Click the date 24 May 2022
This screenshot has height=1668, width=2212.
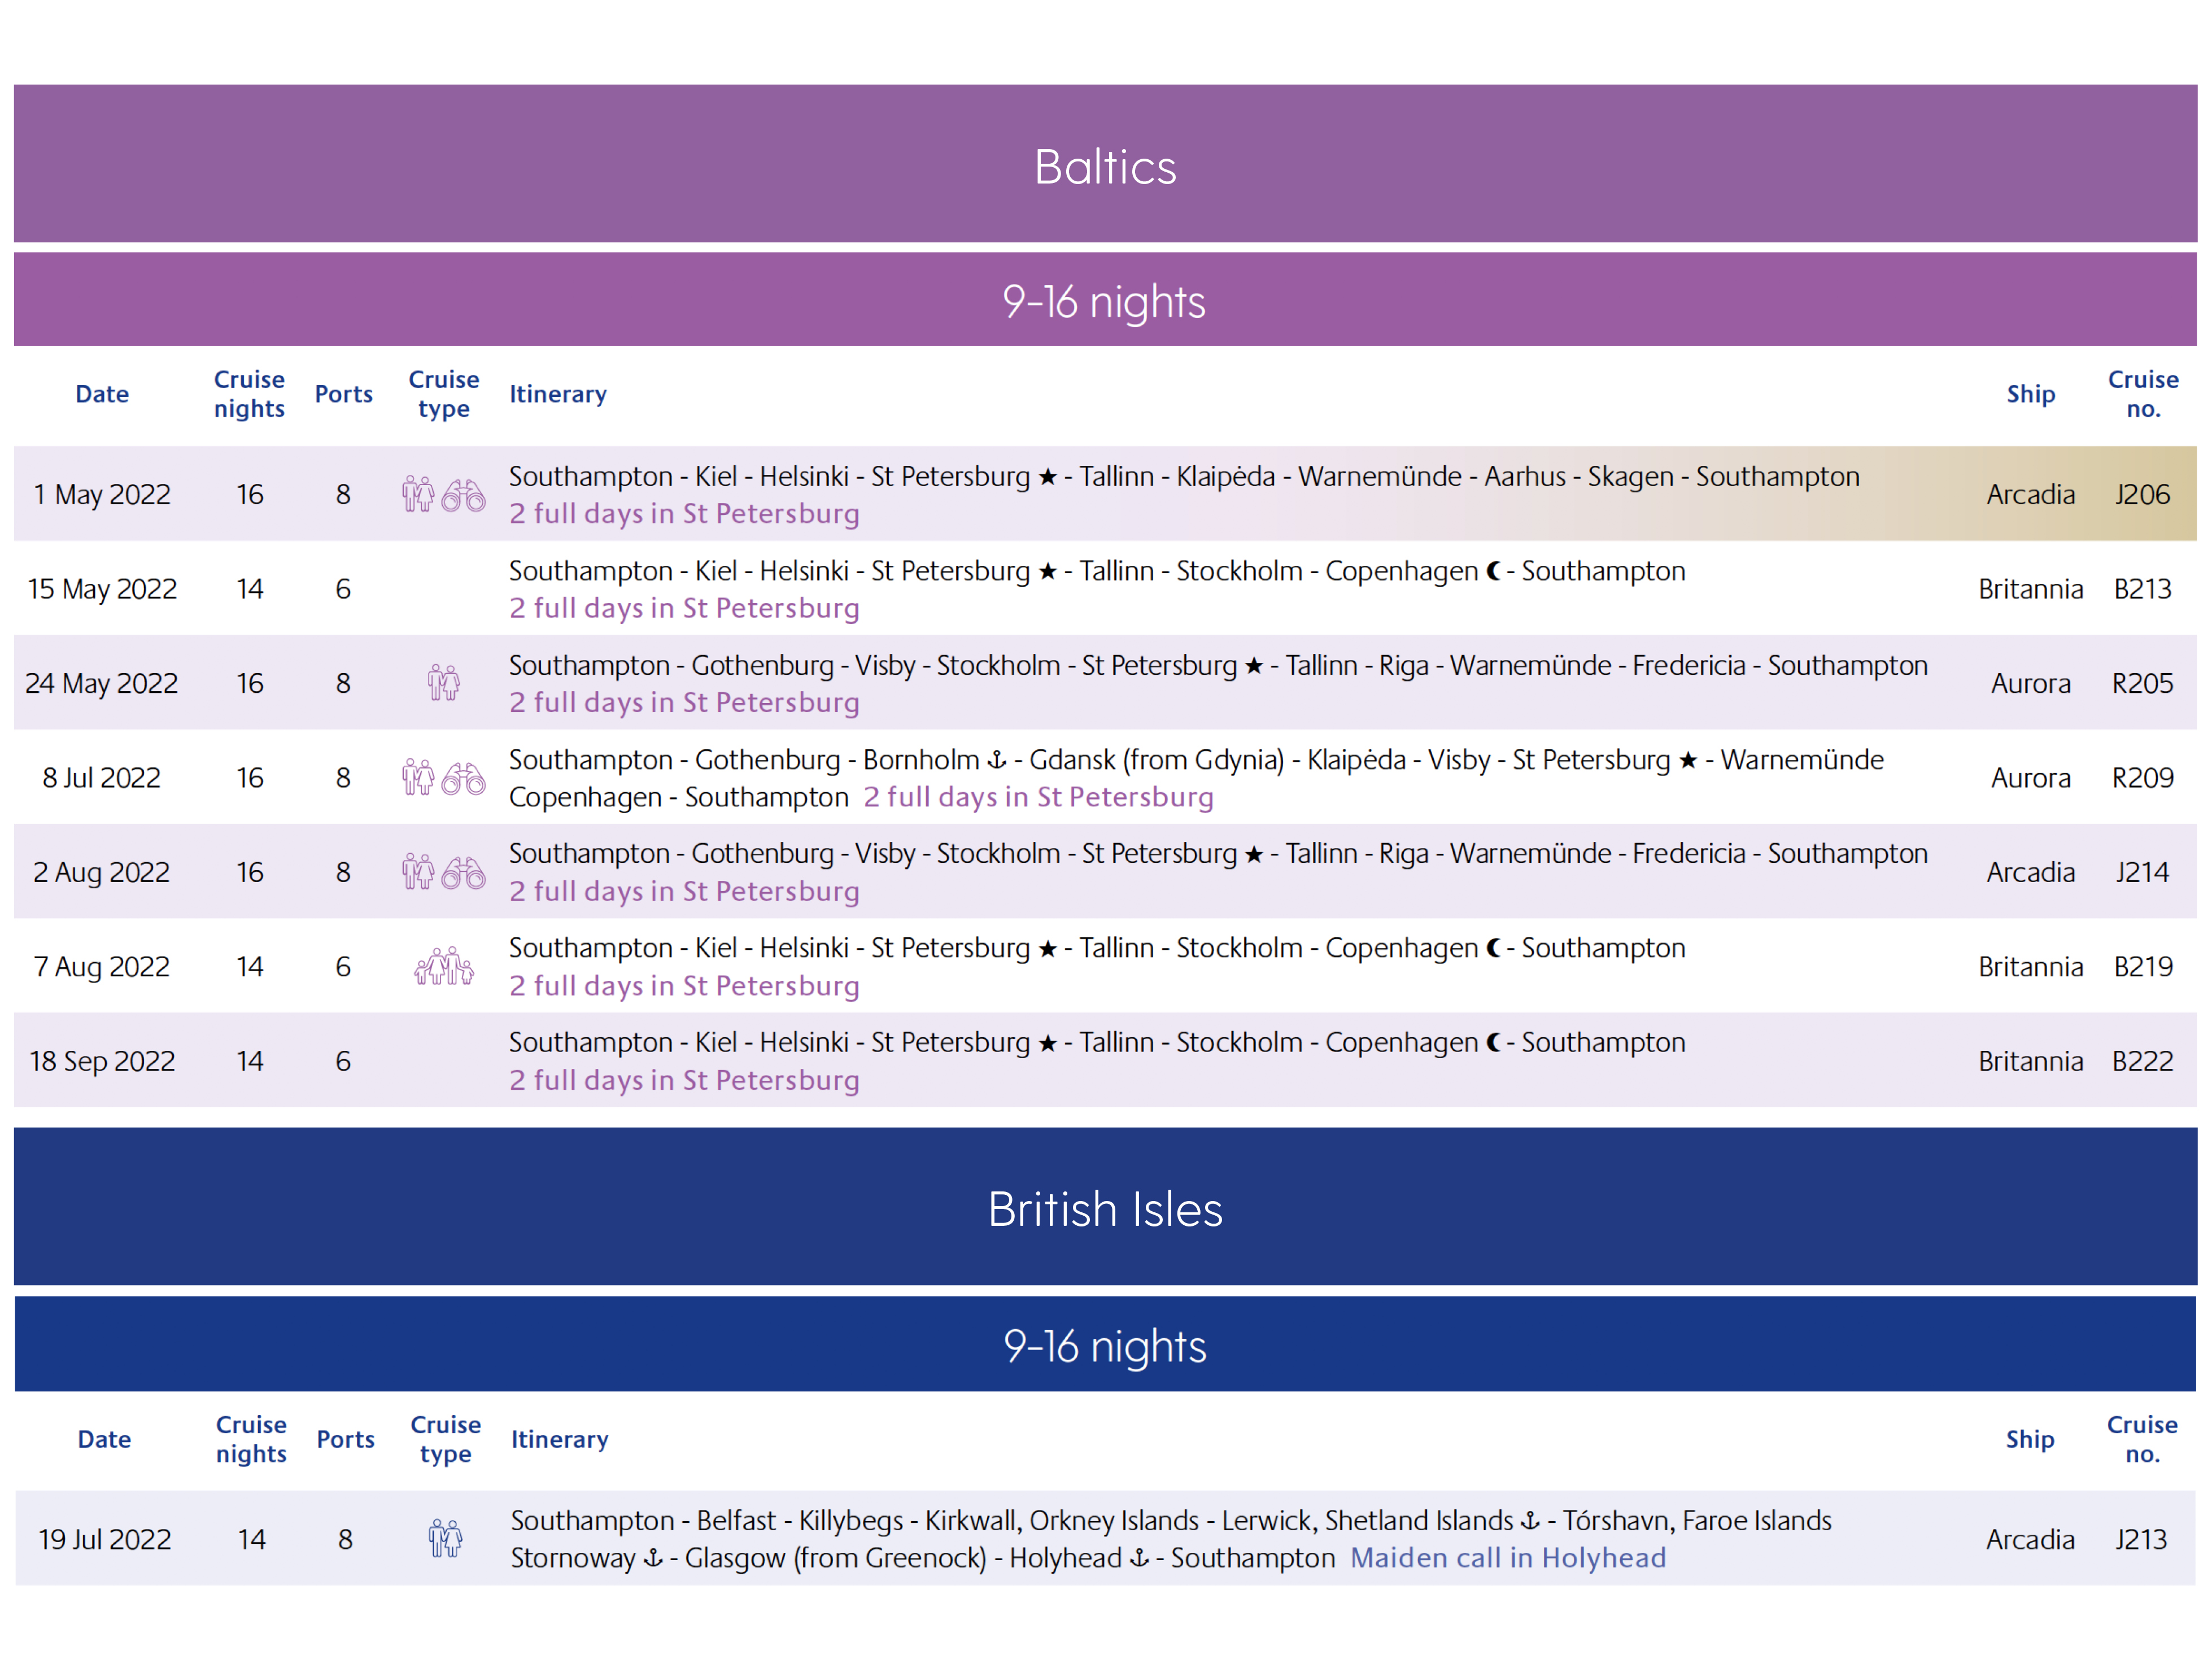102,683
